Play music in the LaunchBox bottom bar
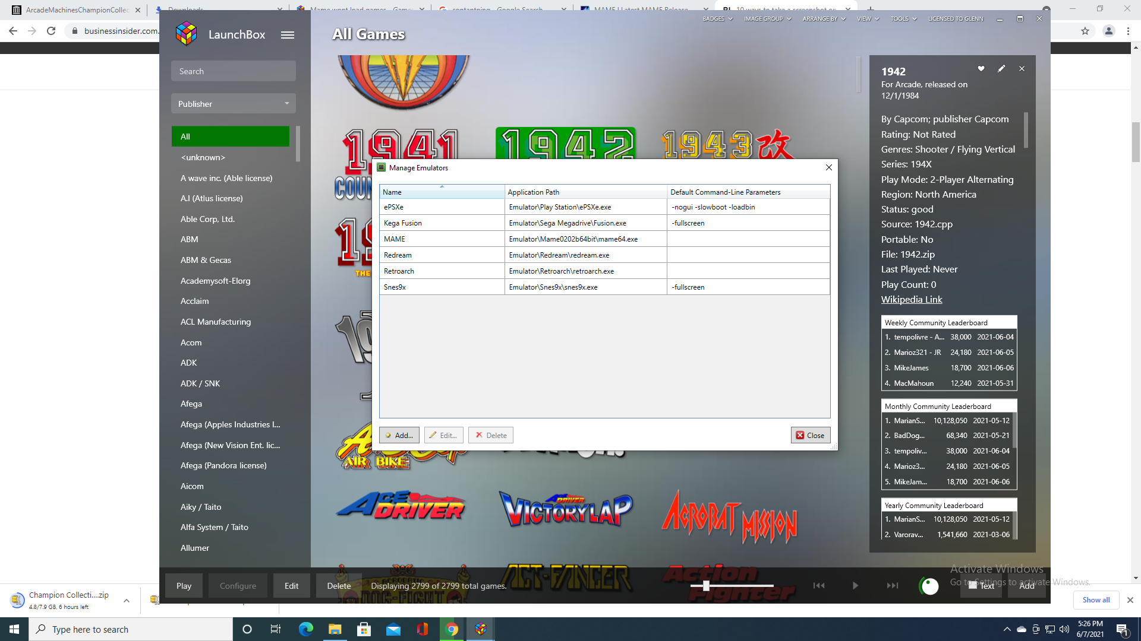1141x641 pixels. point(855,586)
